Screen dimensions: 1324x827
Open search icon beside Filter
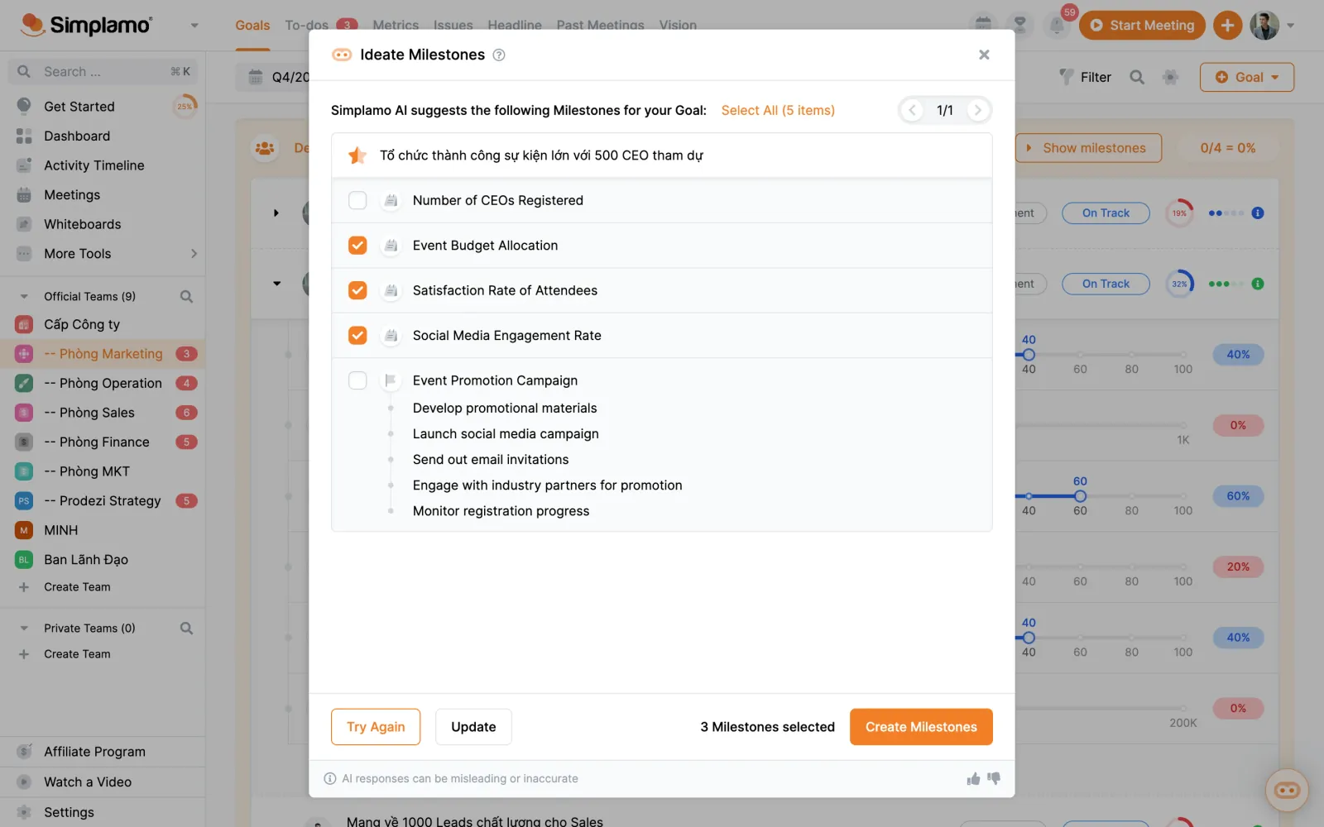point(1137,77)
